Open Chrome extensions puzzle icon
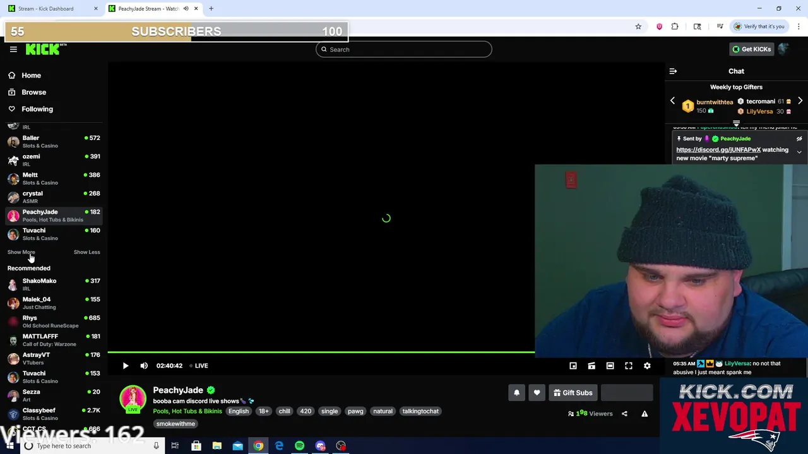 (675, 26)
